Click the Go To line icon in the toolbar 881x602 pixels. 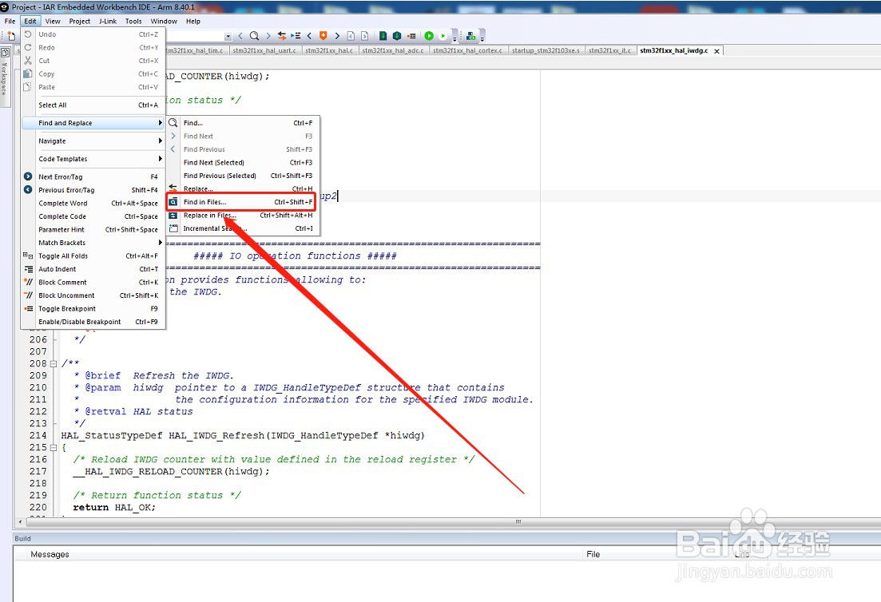point(295,36)
